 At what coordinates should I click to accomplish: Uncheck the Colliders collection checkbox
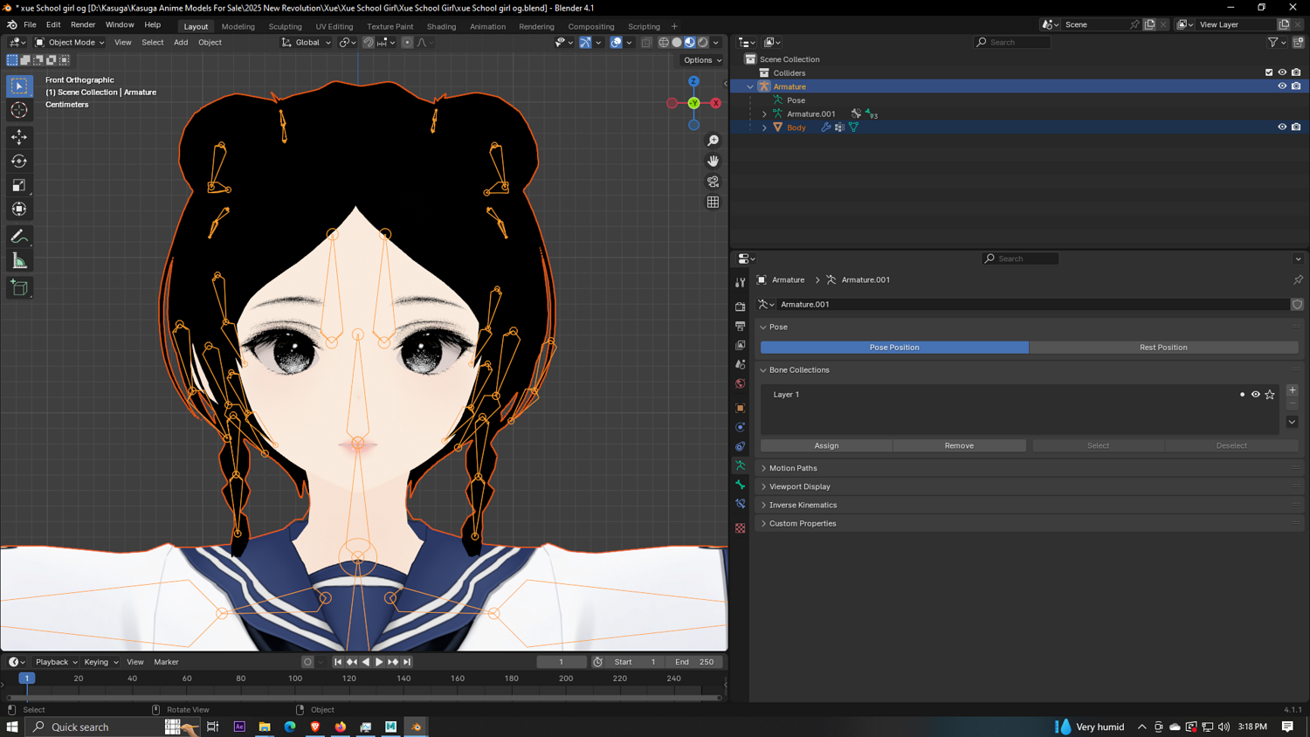click(1269, 72)
